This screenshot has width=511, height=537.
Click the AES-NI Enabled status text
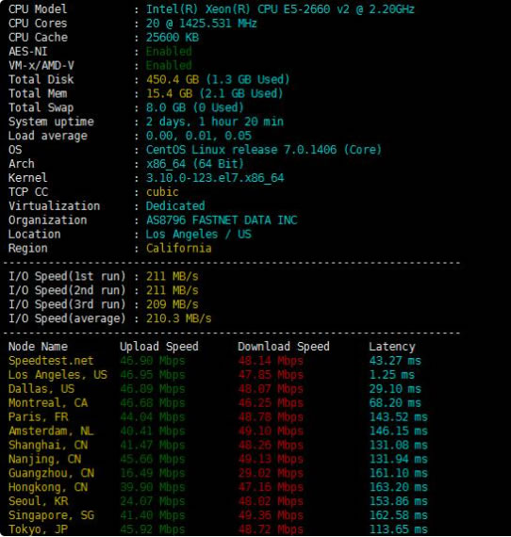pyautogui.click(x=169, y=52)
